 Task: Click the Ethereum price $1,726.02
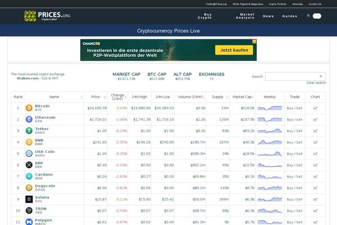coord(98,119)
